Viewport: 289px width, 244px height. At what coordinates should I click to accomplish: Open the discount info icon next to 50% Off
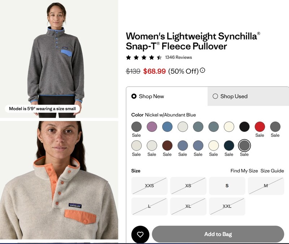click(x=202, y=70)
